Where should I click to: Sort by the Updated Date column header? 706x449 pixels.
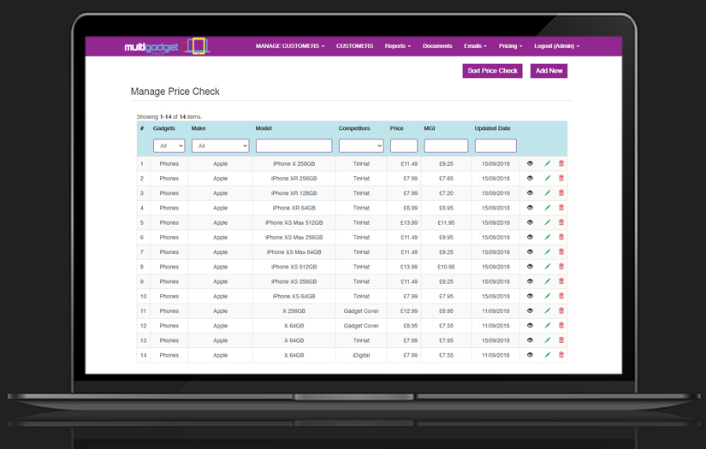[493, 128]
